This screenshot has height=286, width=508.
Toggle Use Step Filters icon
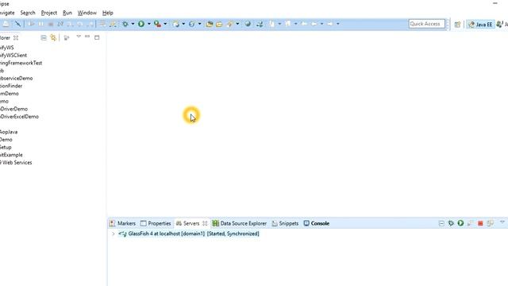(113, 24)
